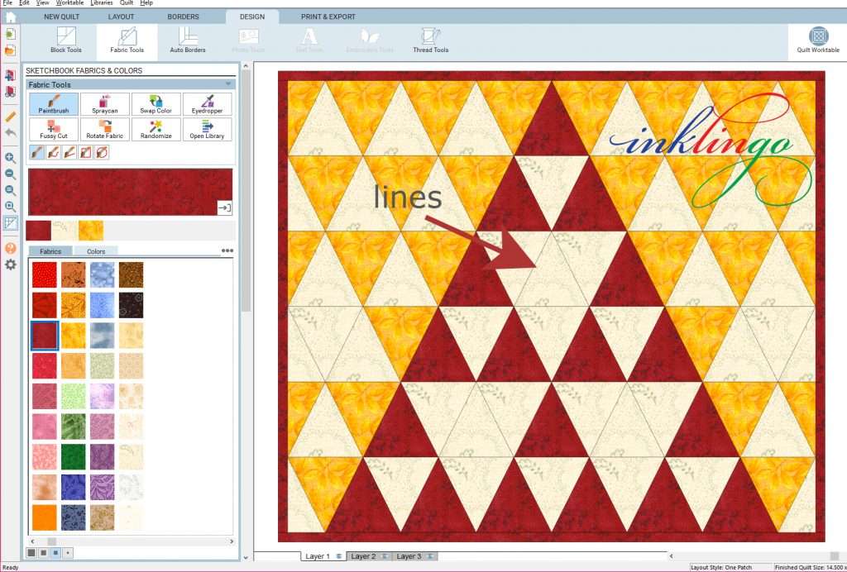Open the Libraries menu
The width and height of the screenshot is (847, 572).
102,3
